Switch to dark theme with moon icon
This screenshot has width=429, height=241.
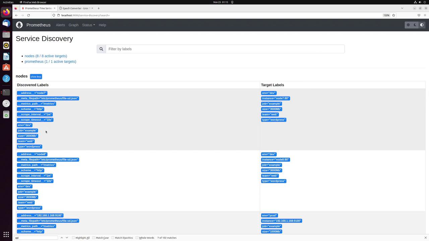[415, 25]
